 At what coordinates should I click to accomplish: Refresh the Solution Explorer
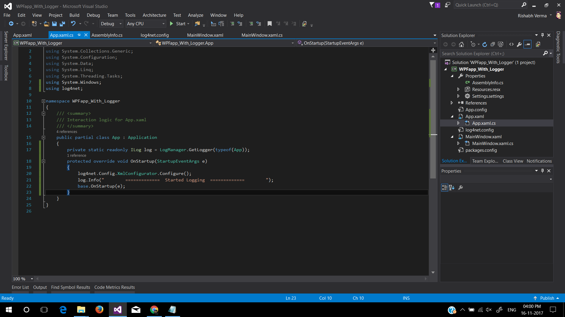click(485, 44)
